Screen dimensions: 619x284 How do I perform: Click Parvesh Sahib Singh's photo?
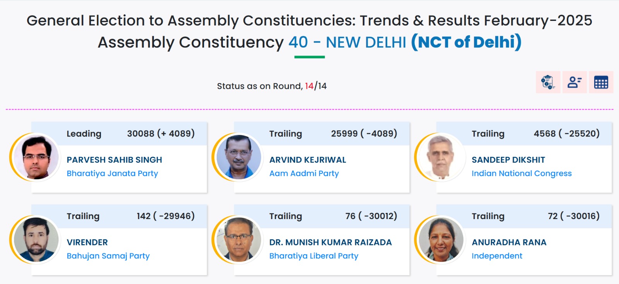pyautogui.click(x=36, y=157)
